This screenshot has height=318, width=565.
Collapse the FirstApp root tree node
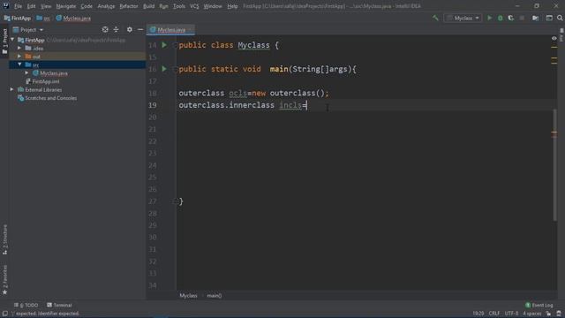12,40
